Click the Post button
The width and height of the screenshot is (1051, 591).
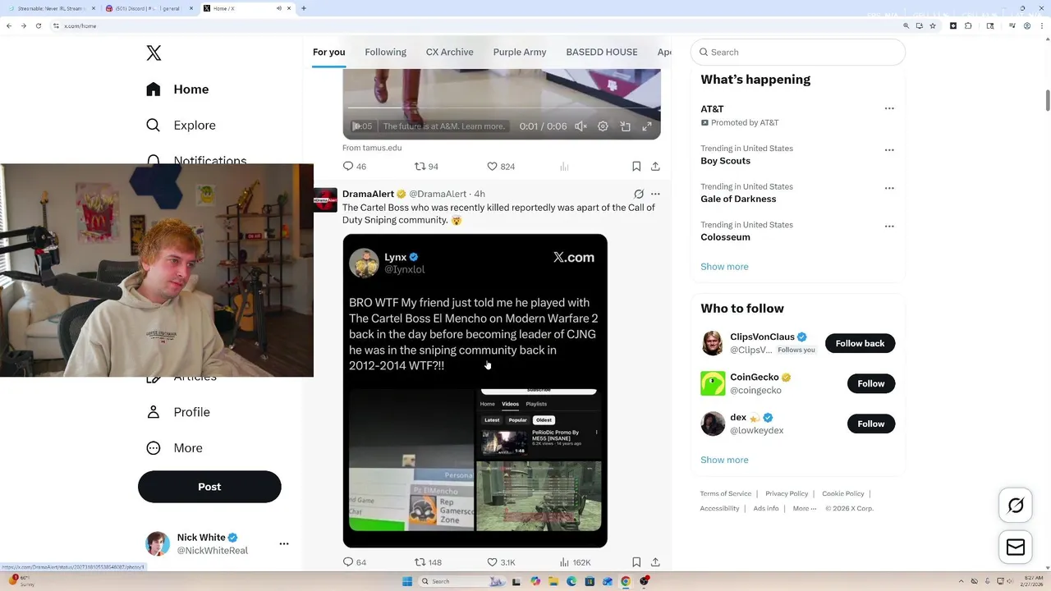[x=209, y=487]
